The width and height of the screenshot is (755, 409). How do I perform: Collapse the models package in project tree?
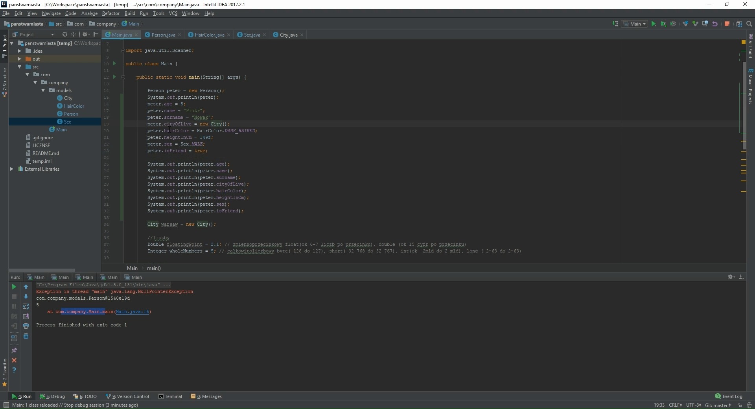tap(43, 90)
